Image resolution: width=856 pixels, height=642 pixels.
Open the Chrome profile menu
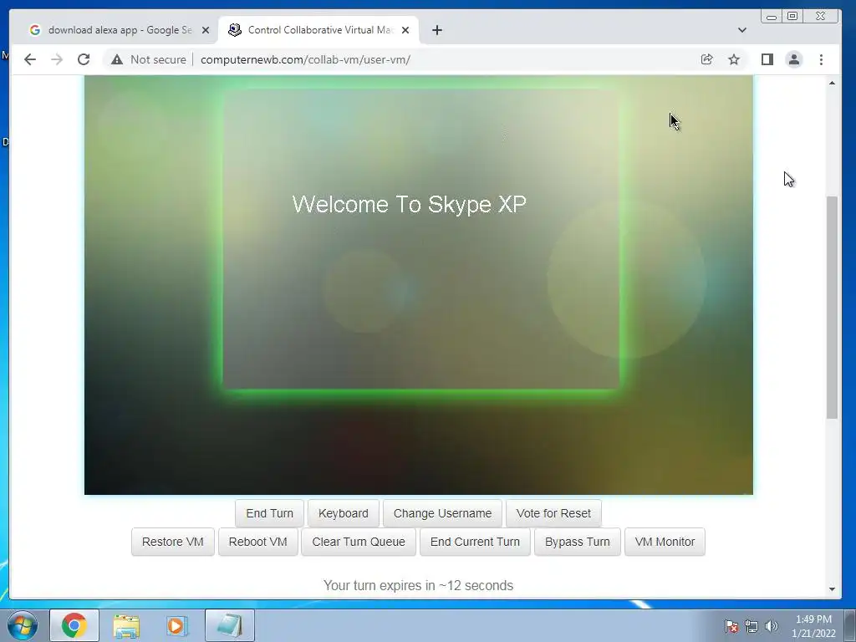click(794, 59)
